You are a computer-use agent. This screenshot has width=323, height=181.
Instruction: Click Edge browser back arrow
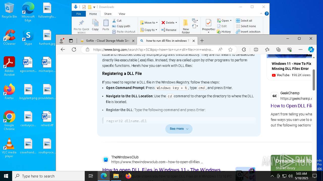click(x=63, y=50)
